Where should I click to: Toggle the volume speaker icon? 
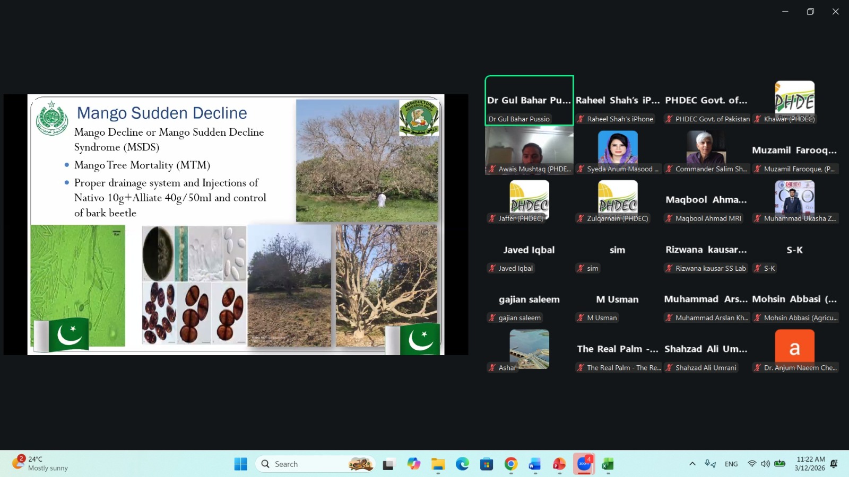point(765,464)
